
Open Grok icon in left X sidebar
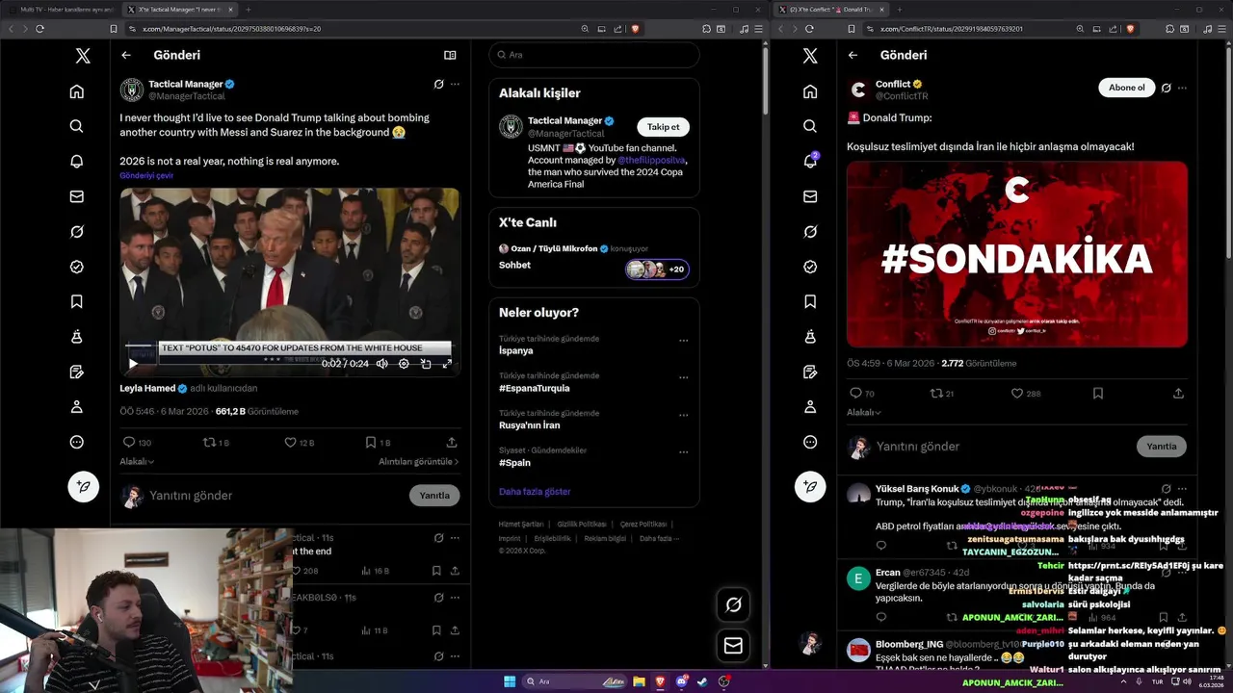(x=76, y=232)
